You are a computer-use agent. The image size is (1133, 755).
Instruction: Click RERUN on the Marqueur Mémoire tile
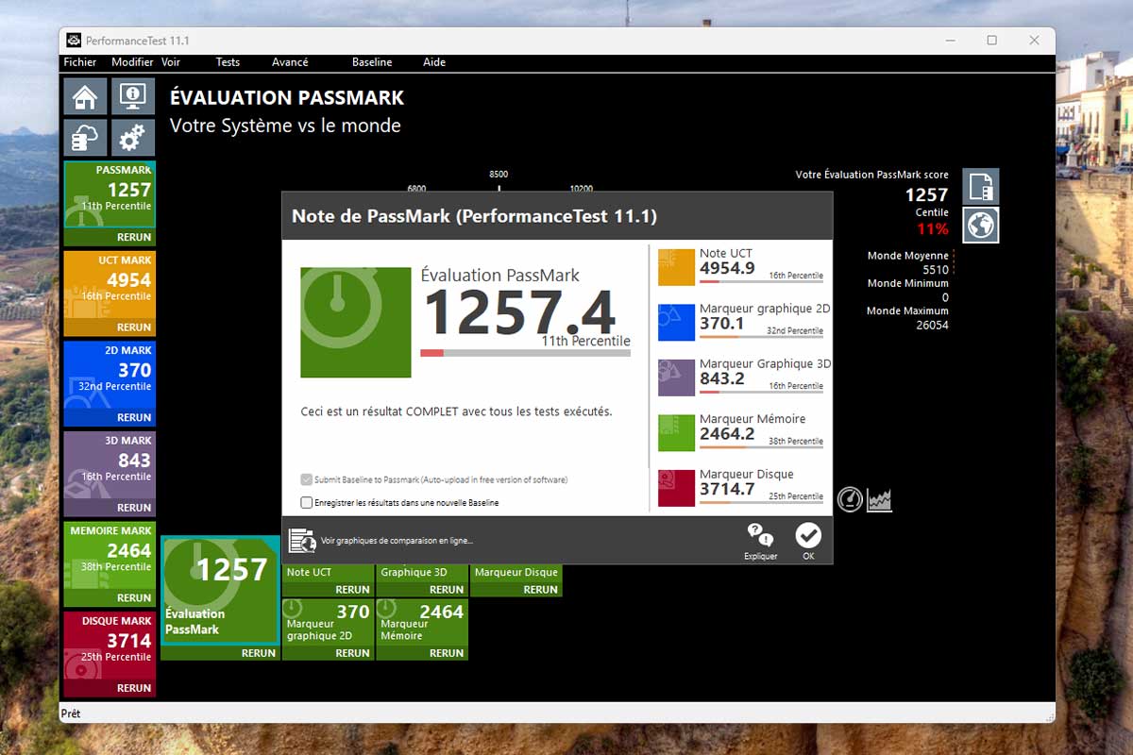coord(447,653)
